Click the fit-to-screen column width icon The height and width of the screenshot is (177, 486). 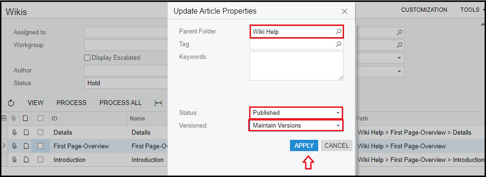[158, 103]
